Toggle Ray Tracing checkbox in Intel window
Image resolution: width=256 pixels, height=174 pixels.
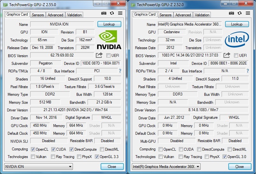coord(181,157)
